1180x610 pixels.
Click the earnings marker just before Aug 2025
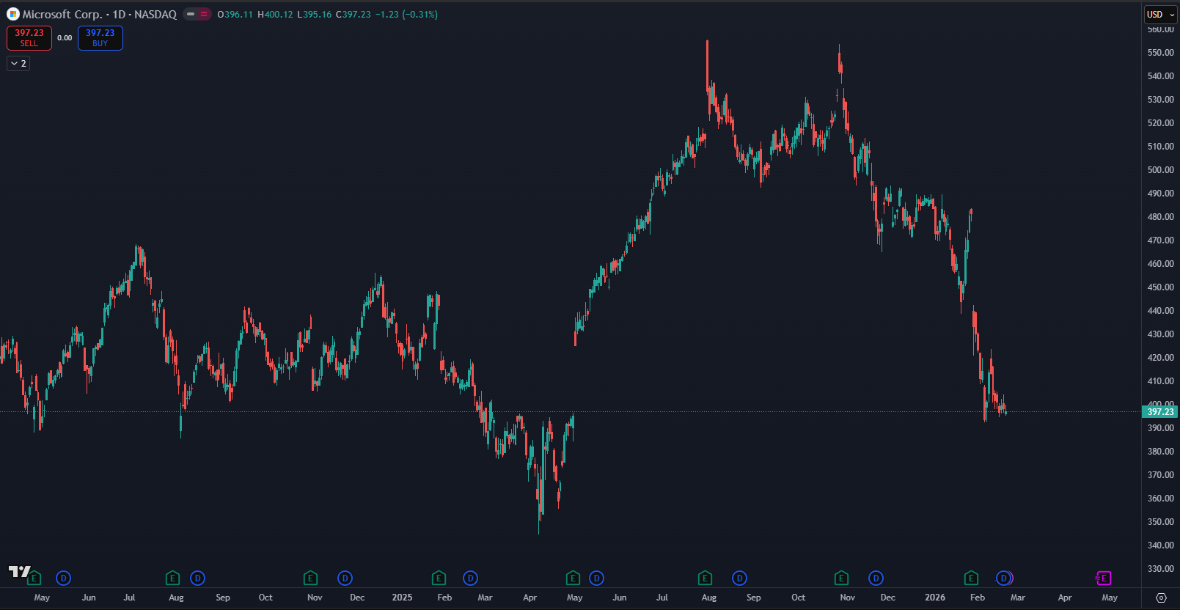tap(705, 578)
